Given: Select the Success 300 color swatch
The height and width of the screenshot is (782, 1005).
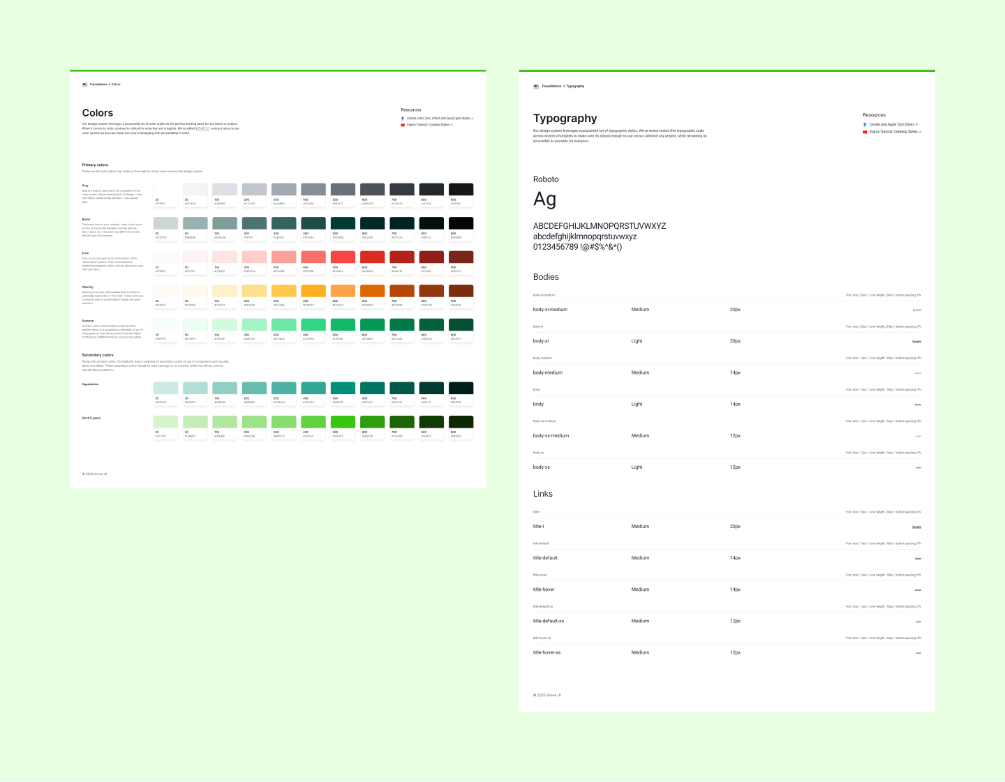Looking at the screenshot, I should pos(283,324).
